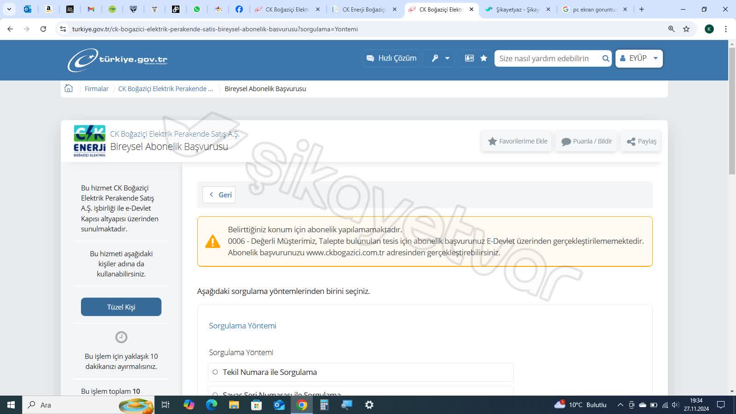This screenshot has width=736, height=414.
Task: Share the page via Paylaş icon
Action: tap(640, 141)
